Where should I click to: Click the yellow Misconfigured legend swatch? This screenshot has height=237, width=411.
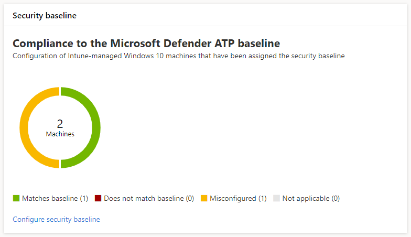pyautogui.click(x=204, y=198)
